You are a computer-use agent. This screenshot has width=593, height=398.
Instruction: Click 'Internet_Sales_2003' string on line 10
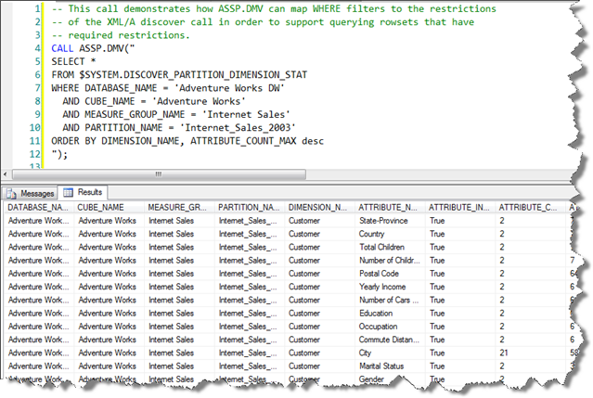[x=238, y=128]
